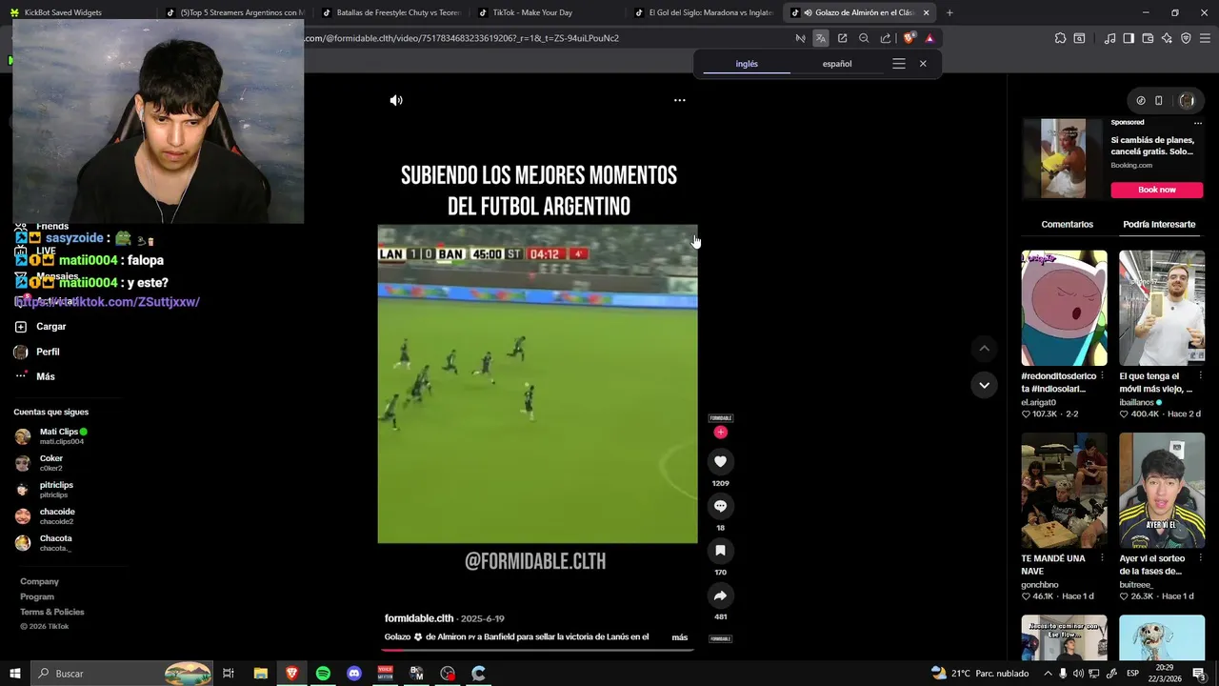Click the browser translate page icon
The width and height of the screenshot is (1219, 686).
coord(820,38)
